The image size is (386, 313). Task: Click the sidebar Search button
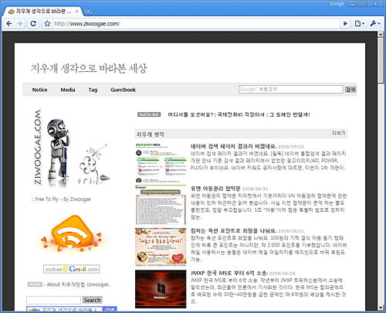[x=92, y=300]
